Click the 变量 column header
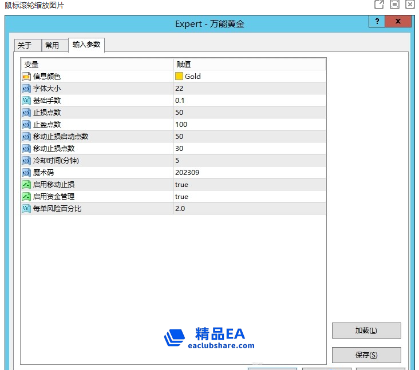The image size is (419, 370). [x=97, y=65]
